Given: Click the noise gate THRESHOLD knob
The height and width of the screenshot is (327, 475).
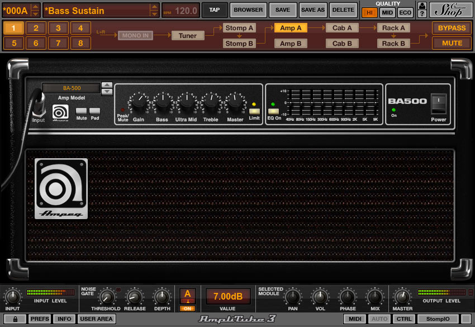Looking at the screenshot, I should [x=106, y=297].
